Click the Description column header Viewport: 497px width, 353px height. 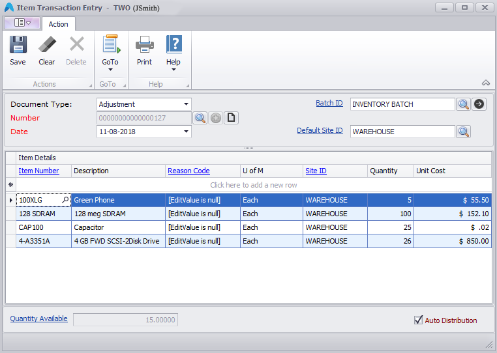point(118,171)
